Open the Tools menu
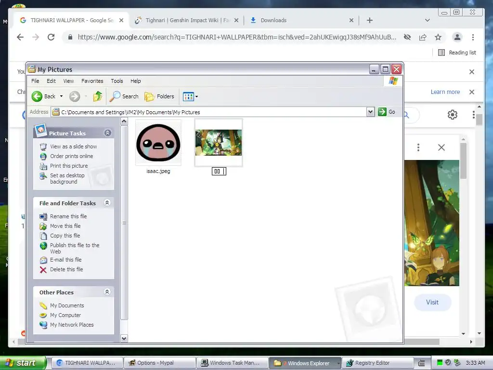Viewport: 493px width, 370px height. click(x=117, y=81)
